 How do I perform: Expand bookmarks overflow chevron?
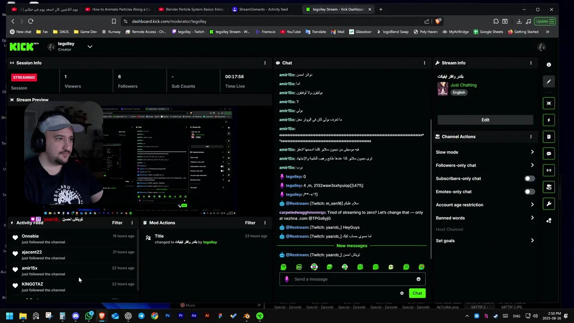point(548,32)
